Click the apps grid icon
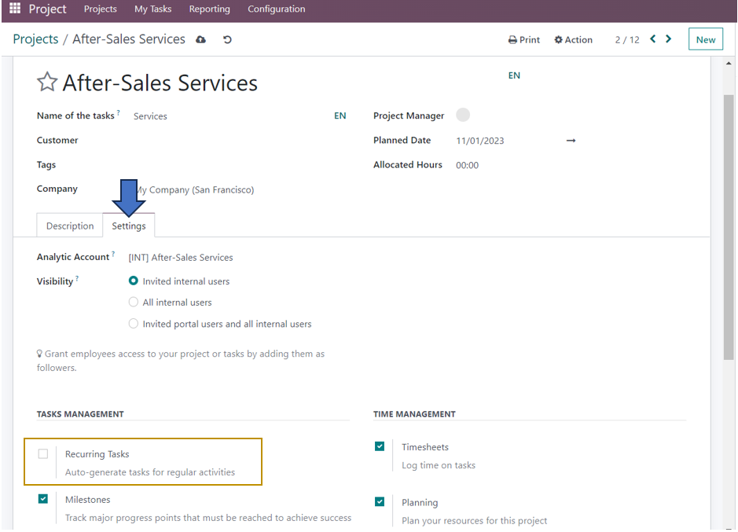Viewport: 738px width, 532px height. [13, 9]
